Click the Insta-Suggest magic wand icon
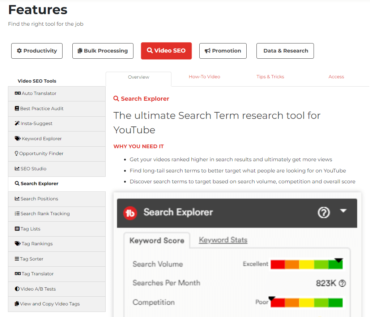This screenshot has width=370, height=317. click(x=17, y=124)
